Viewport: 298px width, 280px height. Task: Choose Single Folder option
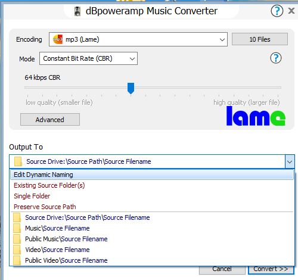[x=152, y=196]
